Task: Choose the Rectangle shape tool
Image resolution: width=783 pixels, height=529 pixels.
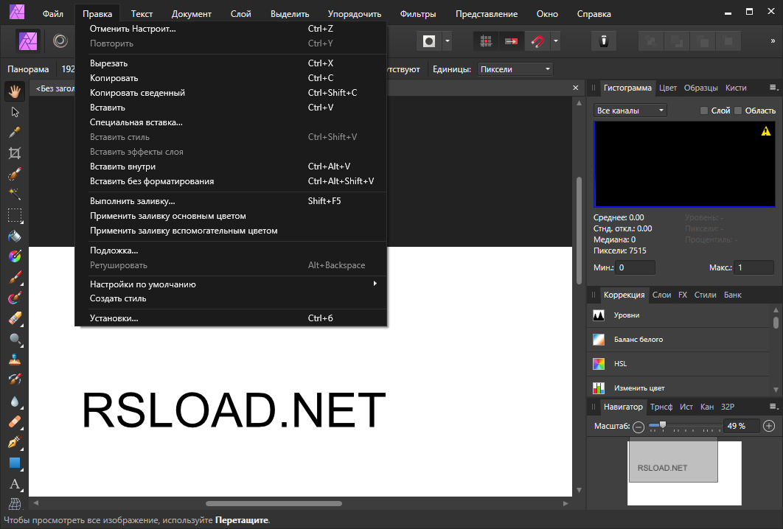Action: (x=15, y=463)
